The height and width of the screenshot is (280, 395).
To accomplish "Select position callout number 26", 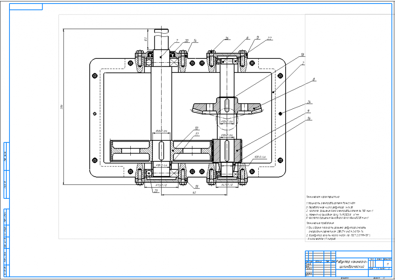I will pos(227,38).
